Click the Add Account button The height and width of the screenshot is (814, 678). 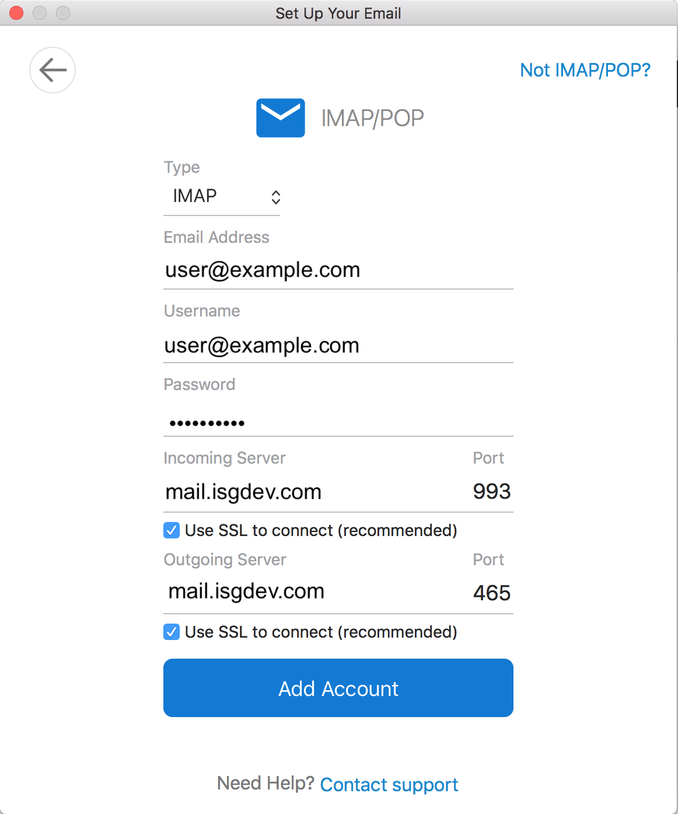(338, 688)
